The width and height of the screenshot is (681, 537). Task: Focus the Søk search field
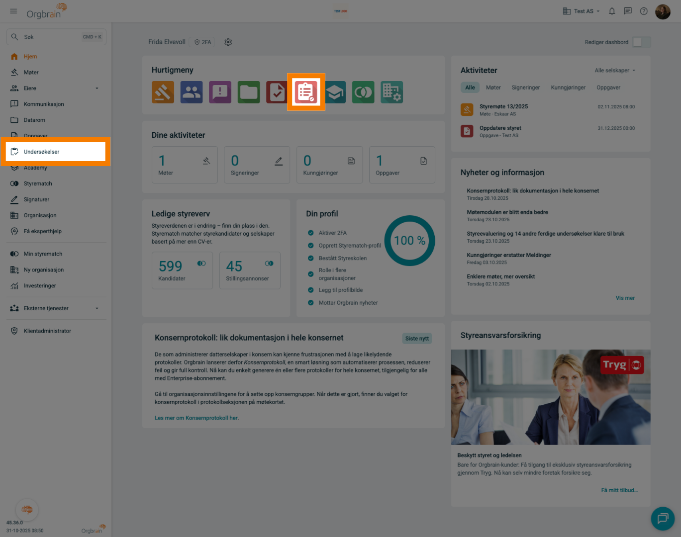tap(56, 37)
